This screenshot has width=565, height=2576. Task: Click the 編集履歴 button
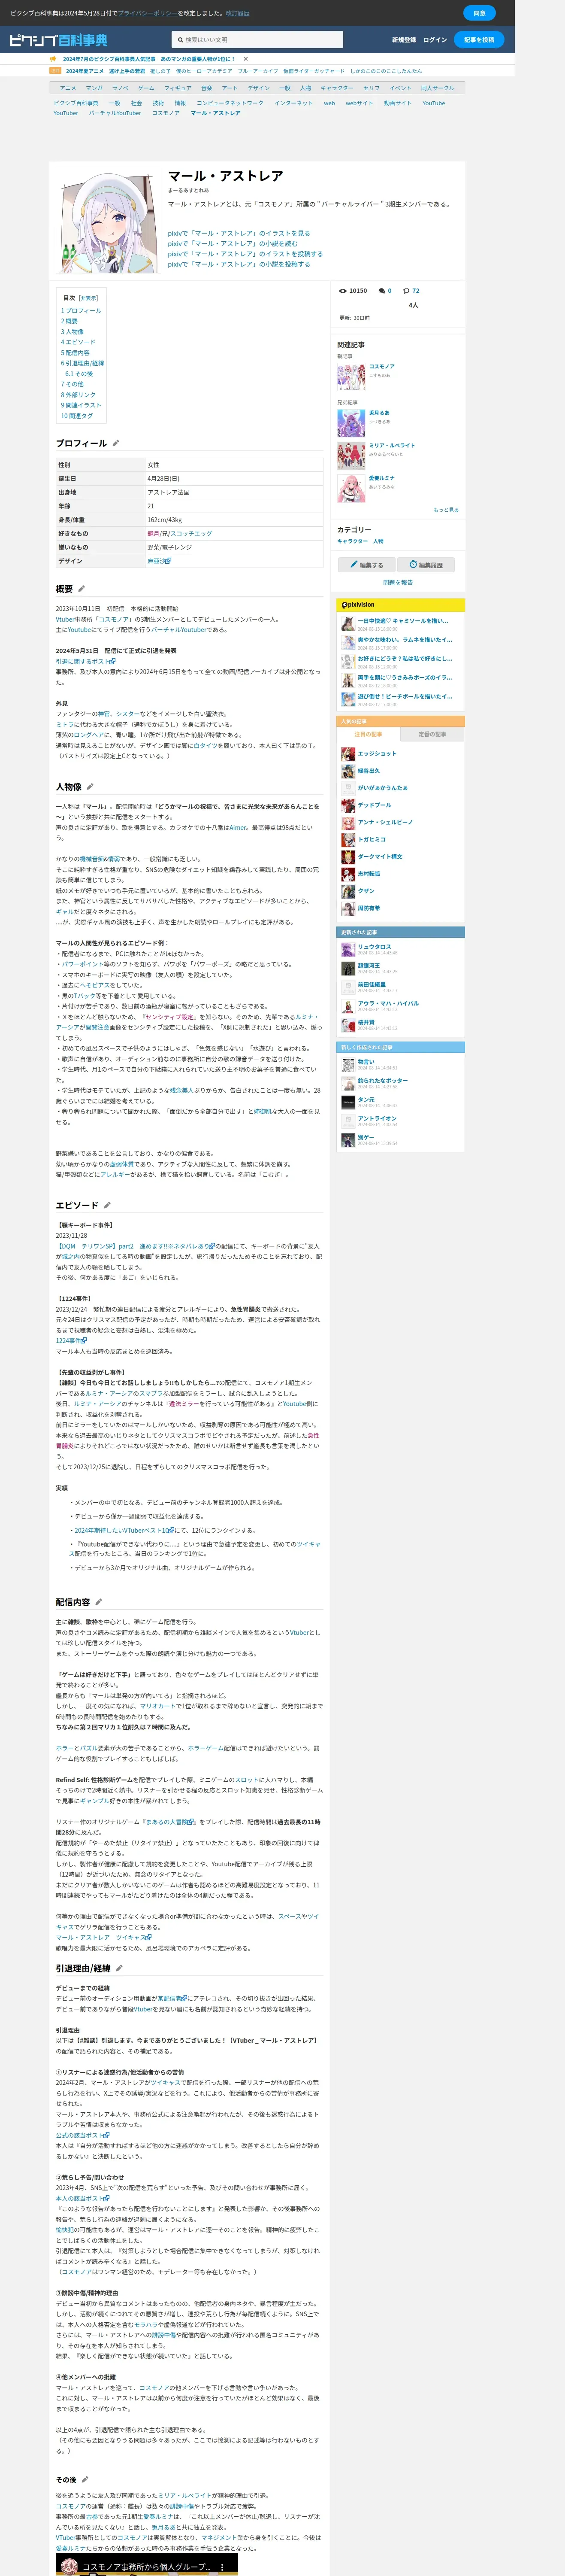(x=426, y=565)
